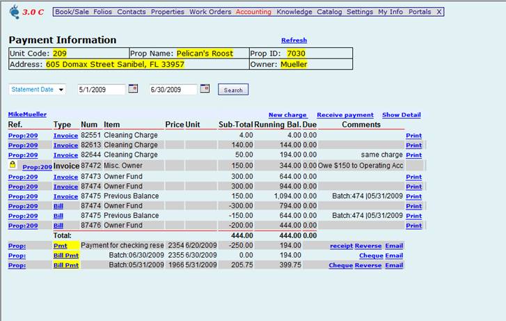Email payment 2354 receipt
The height and width of the screenshot is (321, 506).
point(394,246)
